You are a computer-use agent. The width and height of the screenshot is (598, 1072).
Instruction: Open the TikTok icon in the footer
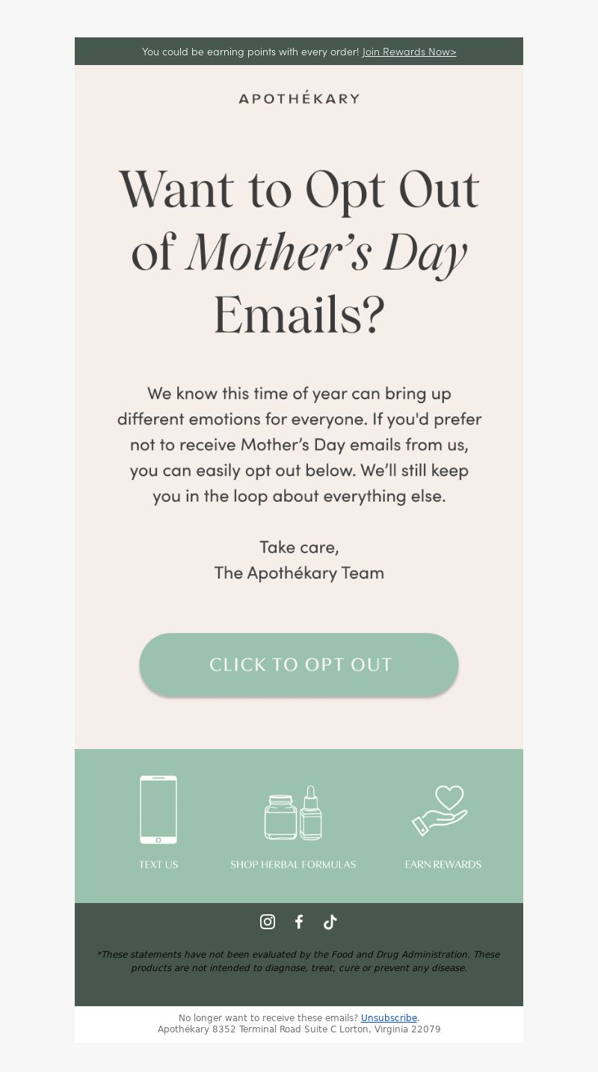coord(330,922)
